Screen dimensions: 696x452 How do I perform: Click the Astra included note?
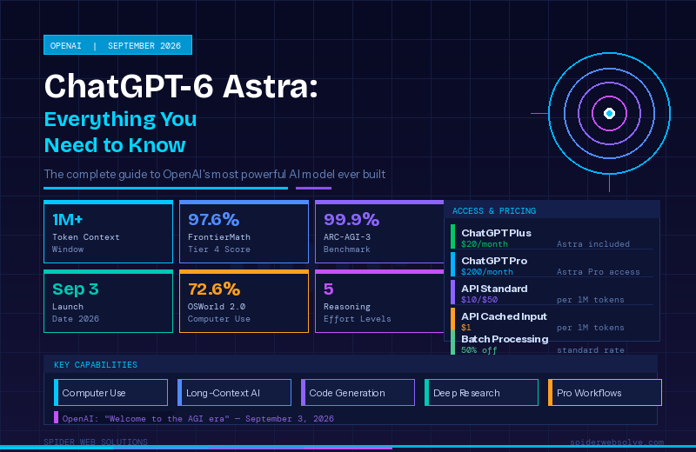[593, 244]
